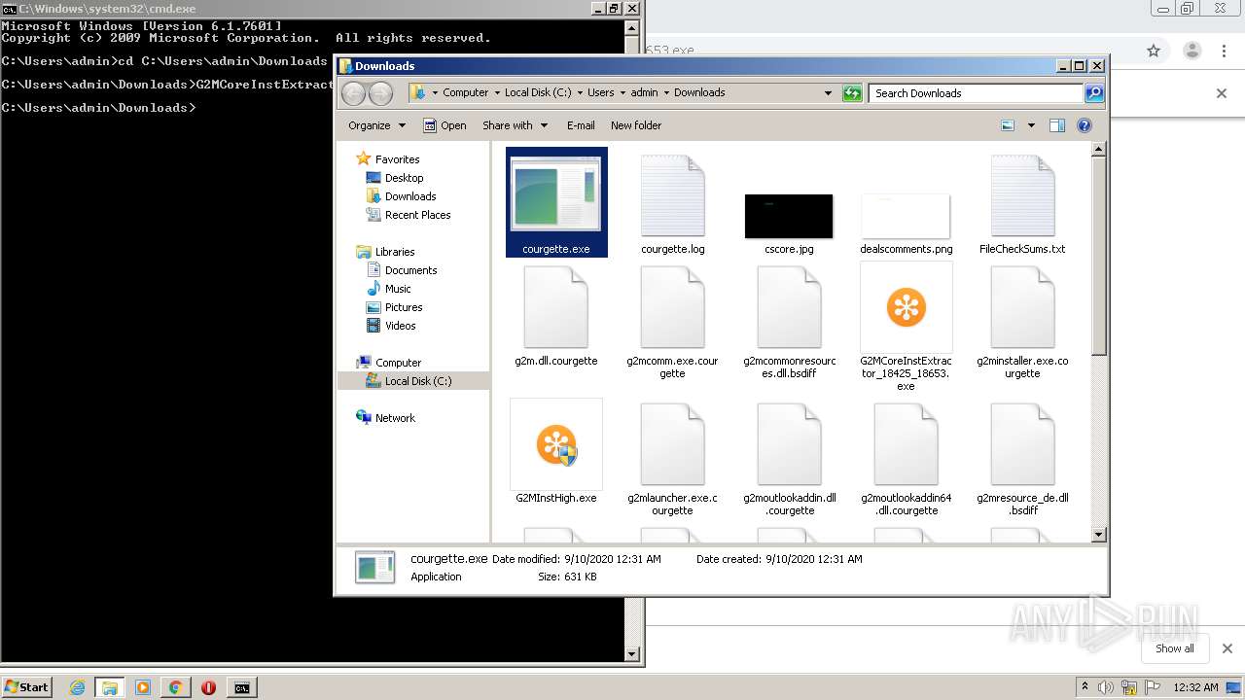Viewport: 1245px width, 700px height.
Task: Click inside Search Downloads field
Action: [977, 93]
